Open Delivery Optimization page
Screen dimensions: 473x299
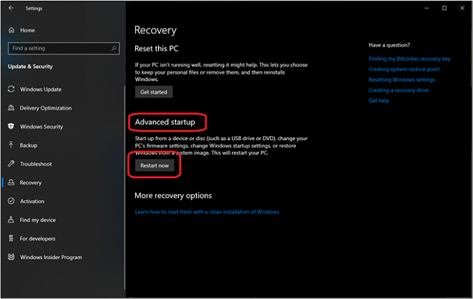coord(46,108)
